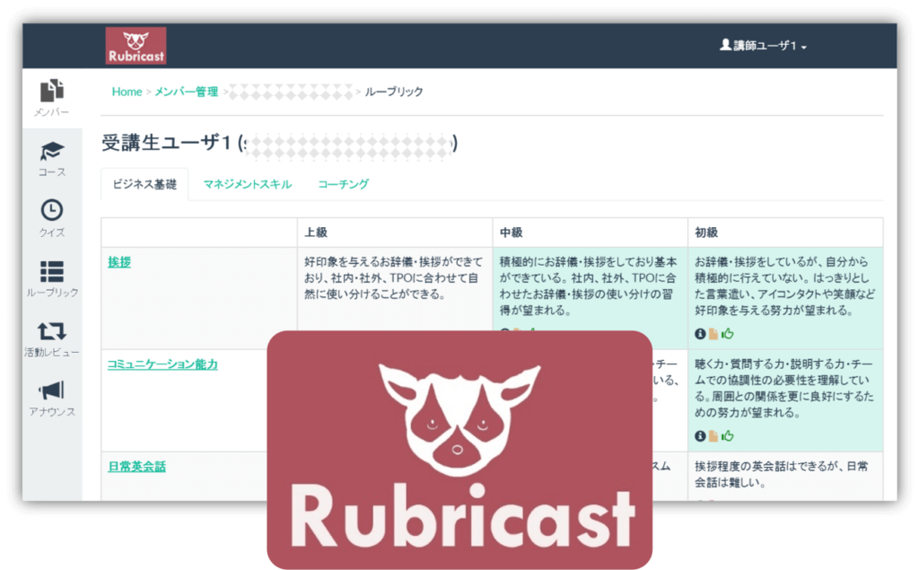Open the コミュニケーション能力 row link
The image size is (919, 570).
162,364
